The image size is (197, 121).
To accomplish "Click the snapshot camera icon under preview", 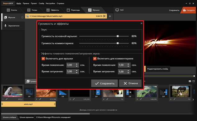I will coord(190,81).
